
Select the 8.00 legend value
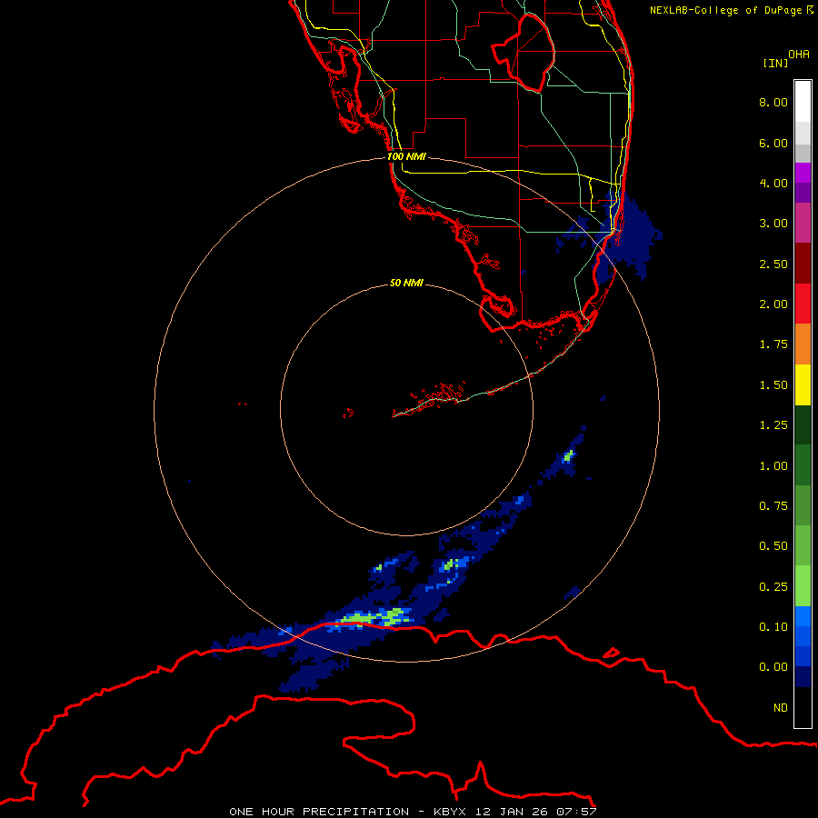[x=773, y=102]
